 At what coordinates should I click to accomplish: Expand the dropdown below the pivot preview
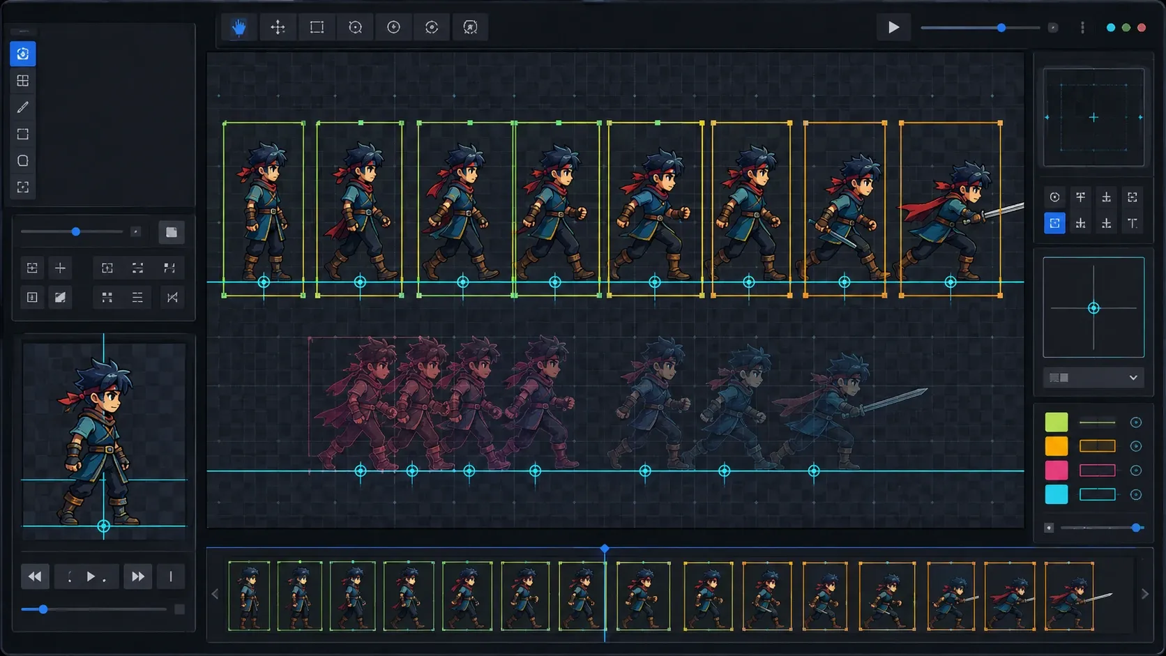[x=1093, y=377]
